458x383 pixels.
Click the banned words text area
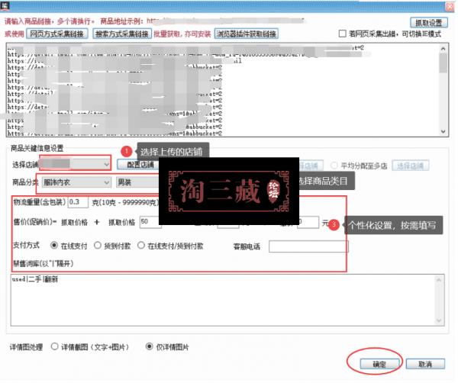(x=221, y=299)
